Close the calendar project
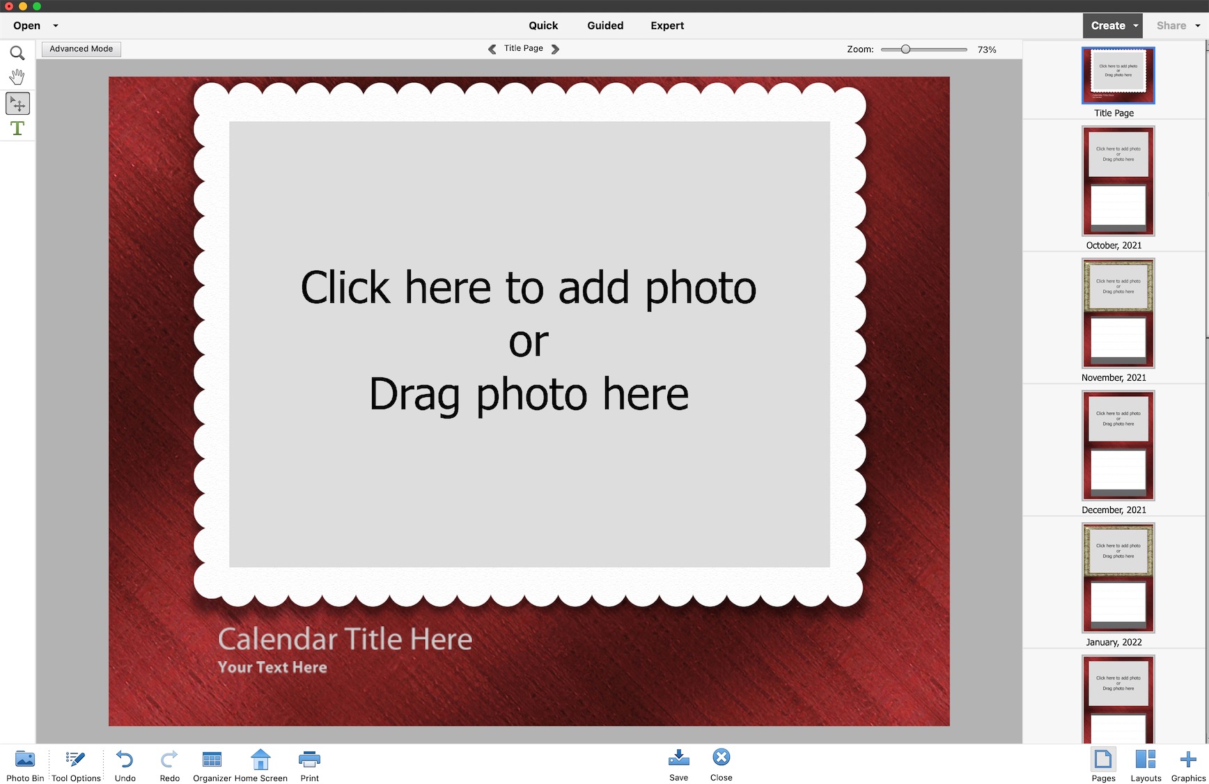 [721, 765]
